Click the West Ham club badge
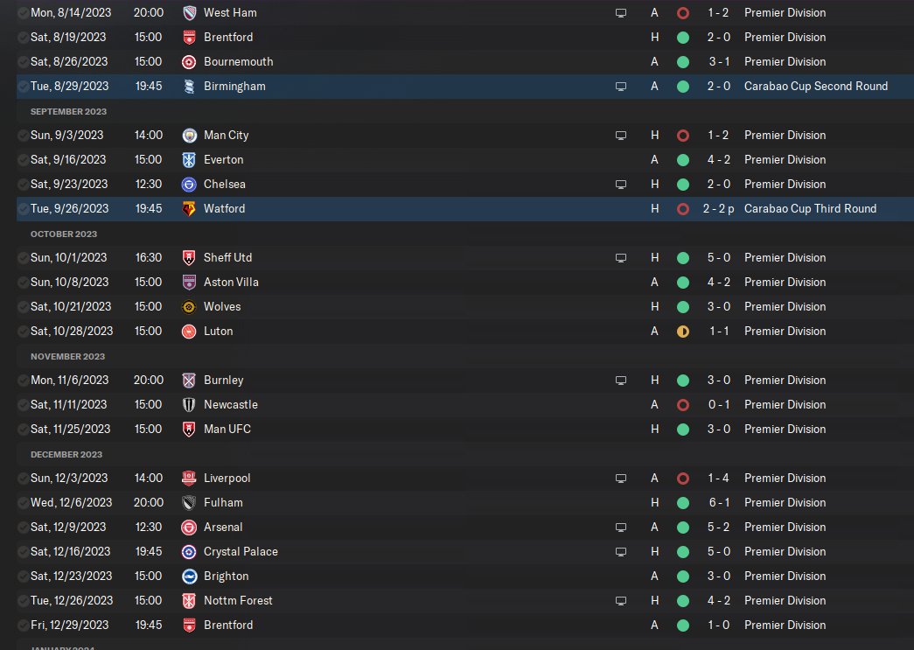Viewport: 914px width, 650px height. pos(189,13)
